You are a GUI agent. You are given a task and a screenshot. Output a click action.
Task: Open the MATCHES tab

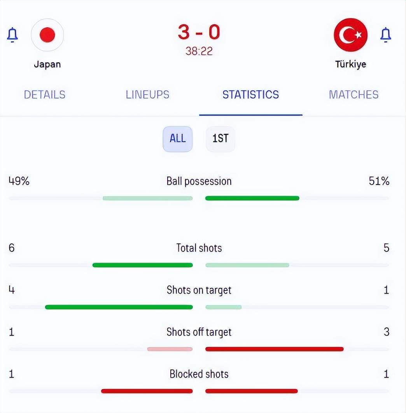pos(353,94)
